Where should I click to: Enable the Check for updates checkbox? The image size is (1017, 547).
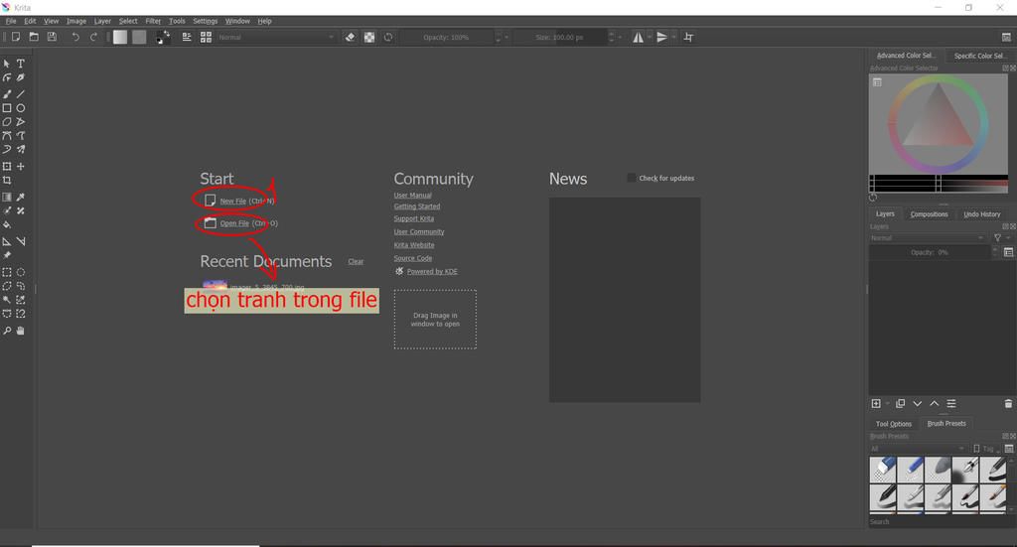coord(631,178)
